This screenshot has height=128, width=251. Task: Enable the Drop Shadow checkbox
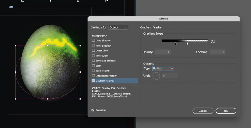94,41
